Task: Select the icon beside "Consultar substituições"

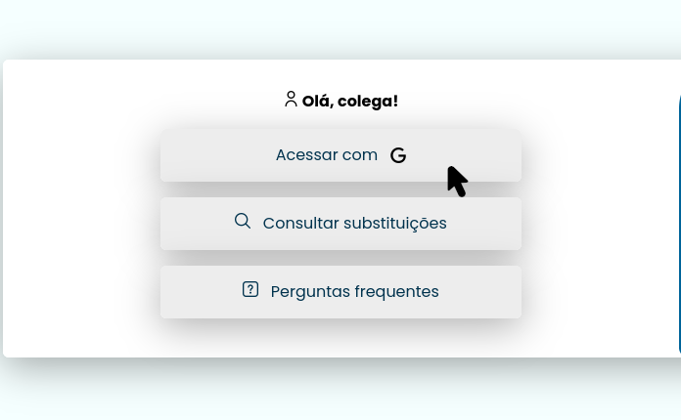Action: tap(243, 222)
